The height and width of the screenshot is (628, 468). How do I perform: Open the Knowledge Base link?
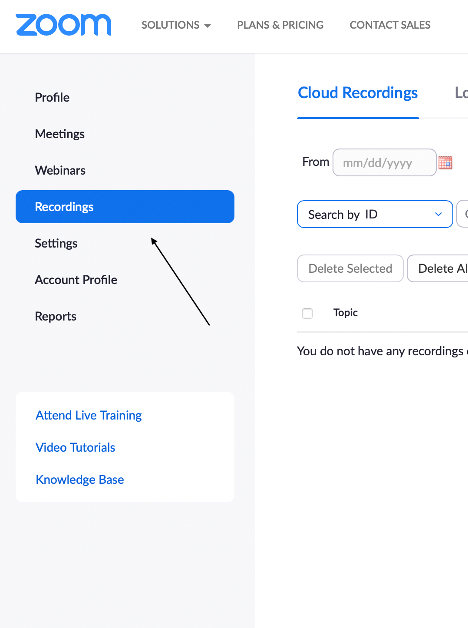pos(79,479)
